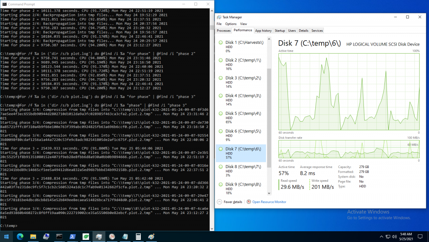Select Disk 6 (C:\temp\5\) in sidebar
This screenshot has width=429, height=242.
241,135
